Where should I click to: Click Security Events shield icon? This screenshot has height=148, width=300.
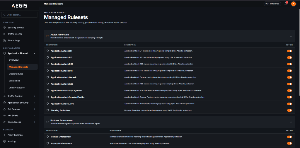(x=5, y=28)
